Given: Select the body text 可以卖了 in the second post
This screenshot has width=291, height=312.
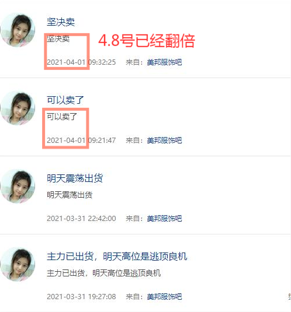Looking at the screenshot, I should point(62,117).
